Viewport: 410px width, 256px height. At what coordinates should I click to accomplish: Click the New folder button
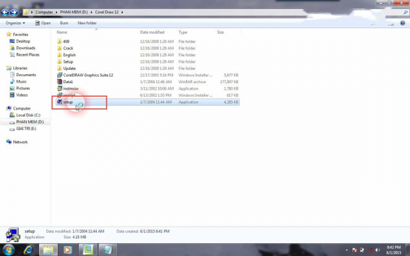pos(87,23)
